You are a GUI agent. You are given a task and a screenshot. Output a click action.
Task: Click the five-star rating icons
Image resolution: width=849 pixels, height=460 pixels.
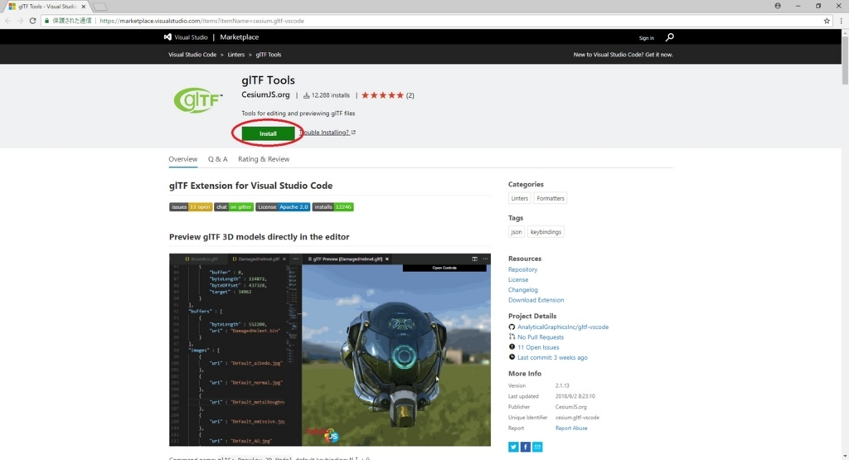(x=383, y=95)
